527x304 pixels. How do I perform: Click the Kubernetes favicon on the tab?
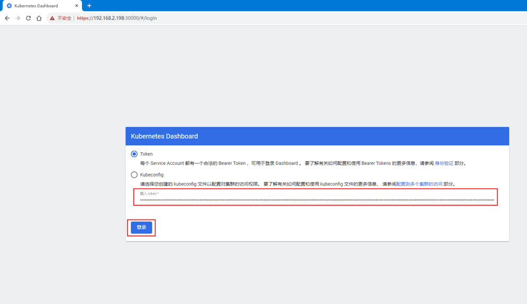point(10,6)
